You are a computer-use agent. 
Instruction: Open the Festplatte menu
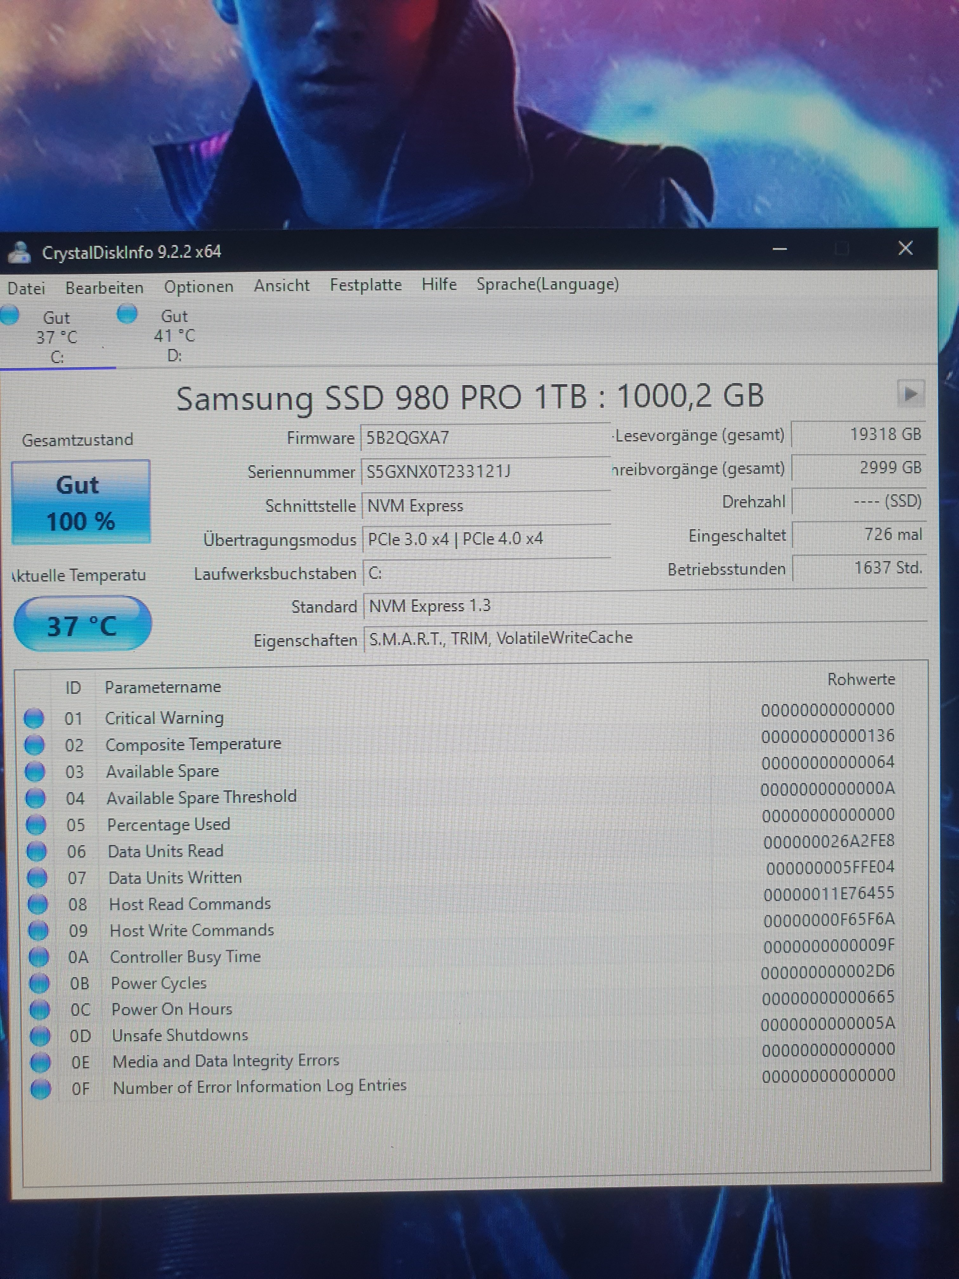click(x=365, y=285)
